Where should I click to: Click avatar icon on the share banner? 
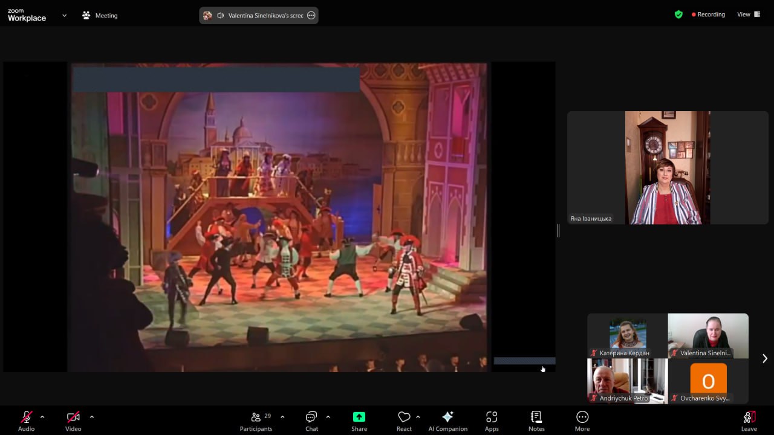(x=207, y=16)
